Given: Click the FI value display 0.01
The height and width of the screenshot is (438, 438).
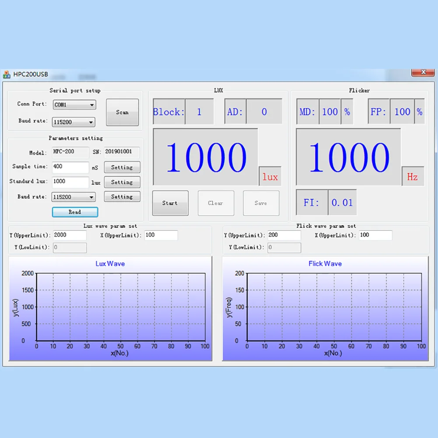Looking at the screenshot, I should 342,202.
